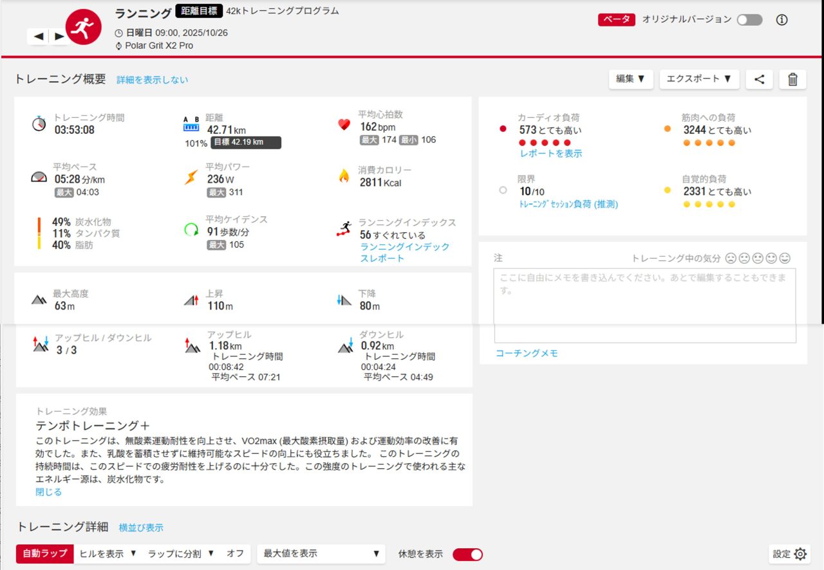Click the red running sport icon
Viewport: 824px width, 570px height.
click(84, 27)
